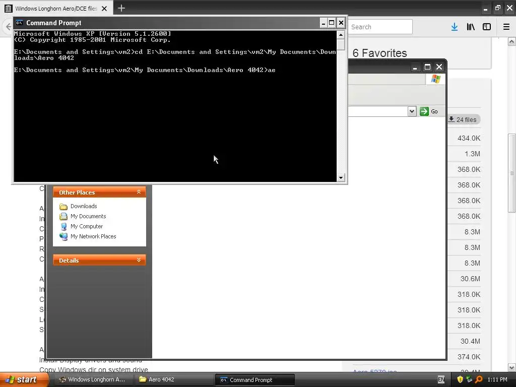Image resolution: width=516 pixels, height=387 pixels.
Task: Click the archive site icon on browser tab
Action: [9, 9]
